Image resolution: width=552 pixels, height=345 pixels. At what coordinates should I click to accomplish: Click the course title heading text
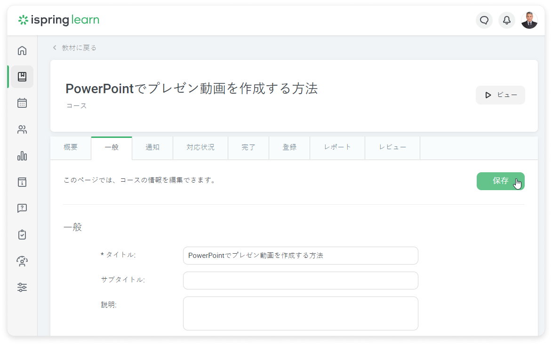192,88
